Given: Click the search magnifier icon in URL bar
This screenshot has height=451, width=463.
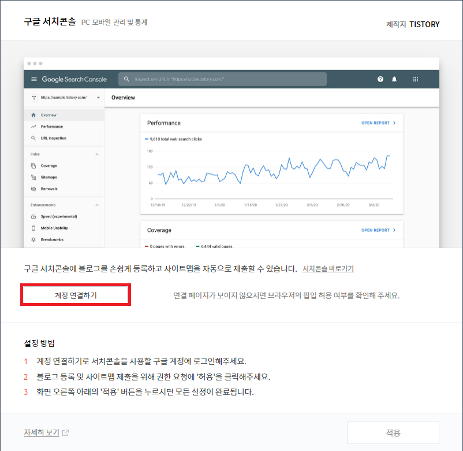Looking at the screenshot, I should point(126,79).
